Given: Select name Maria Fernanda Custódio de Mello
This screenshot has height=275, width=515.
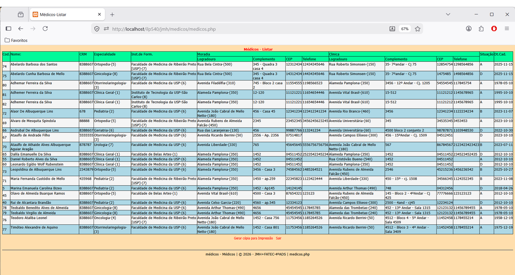Looking at the screenshot, I should [x=38, y=178].
